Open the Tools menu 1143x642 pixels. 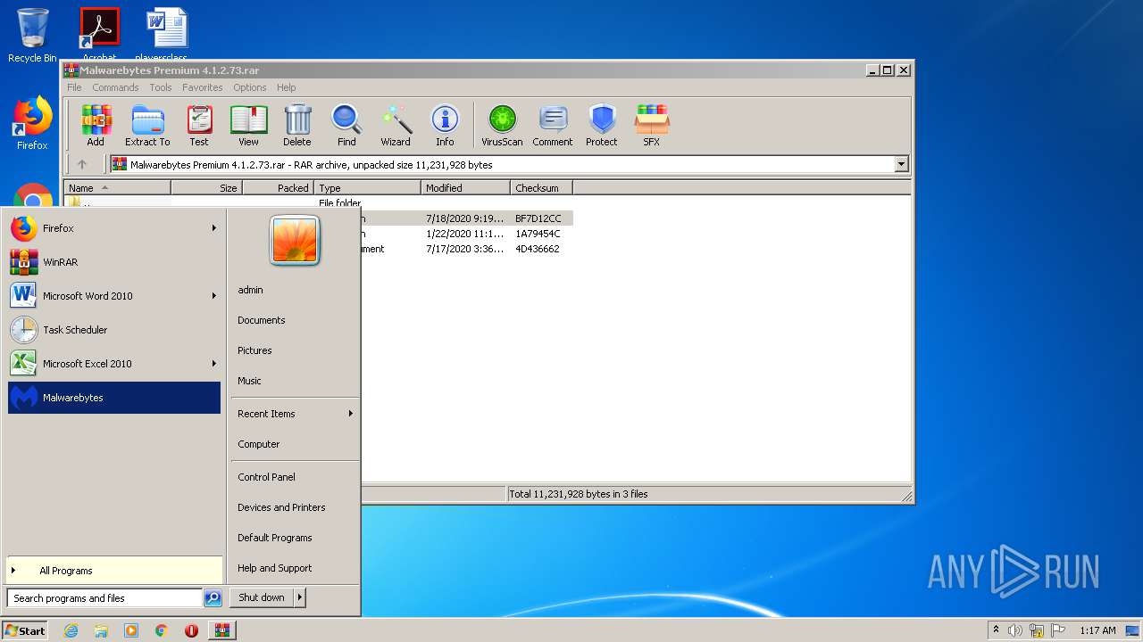161,87
